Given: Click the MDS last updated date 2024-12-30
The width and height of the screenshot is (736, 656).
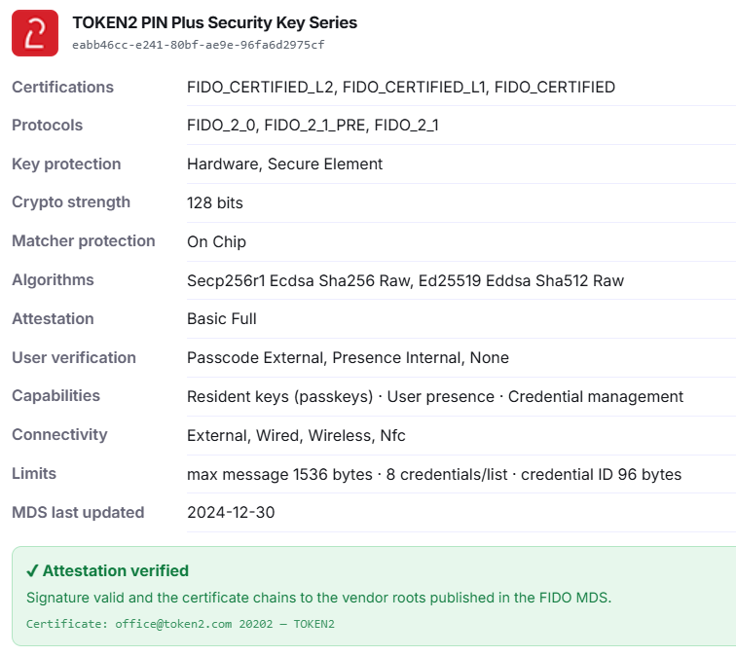Looking at the screenshot, I should (231, 512).
